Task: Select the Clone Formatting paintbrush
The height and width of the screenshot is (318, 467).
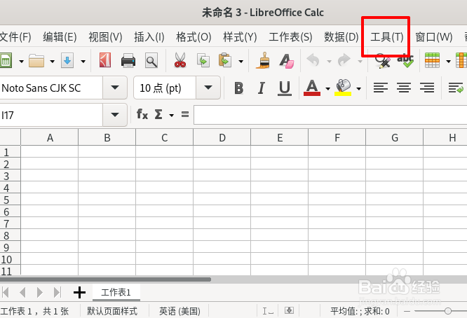Action: pyautogui.click(x=263, y=61)
